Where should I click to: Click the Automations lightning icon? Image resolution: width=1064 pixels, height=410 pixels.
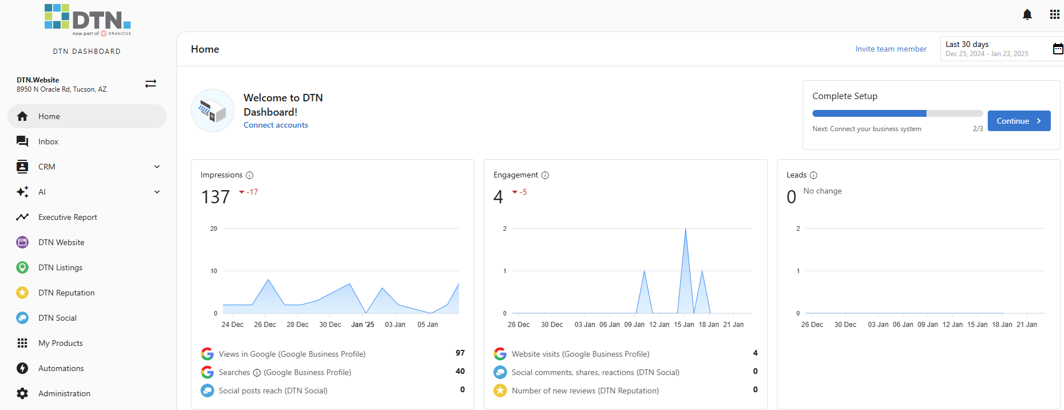22,368
